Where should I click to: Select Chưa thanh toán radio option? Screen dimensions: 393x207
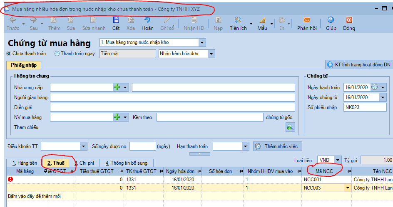point(9,54)
